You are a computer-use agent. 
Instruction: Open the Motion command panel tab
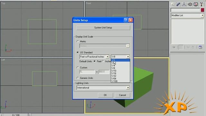(190, 4)
